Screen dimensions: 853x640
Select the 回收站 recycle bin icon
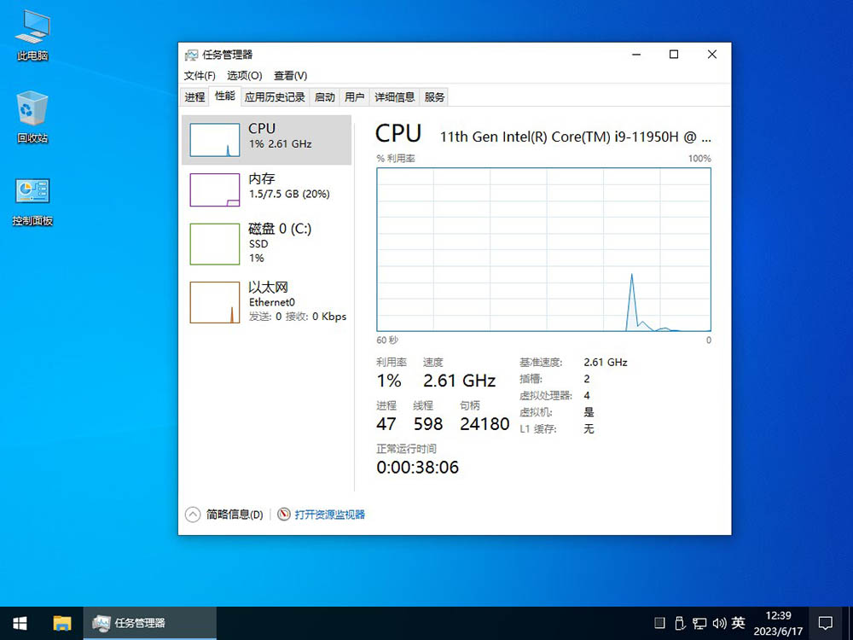click(32, 117)
